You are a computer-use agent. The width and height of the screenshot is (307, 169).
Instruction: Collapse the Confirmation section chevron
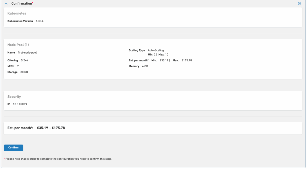click(6, 4)
